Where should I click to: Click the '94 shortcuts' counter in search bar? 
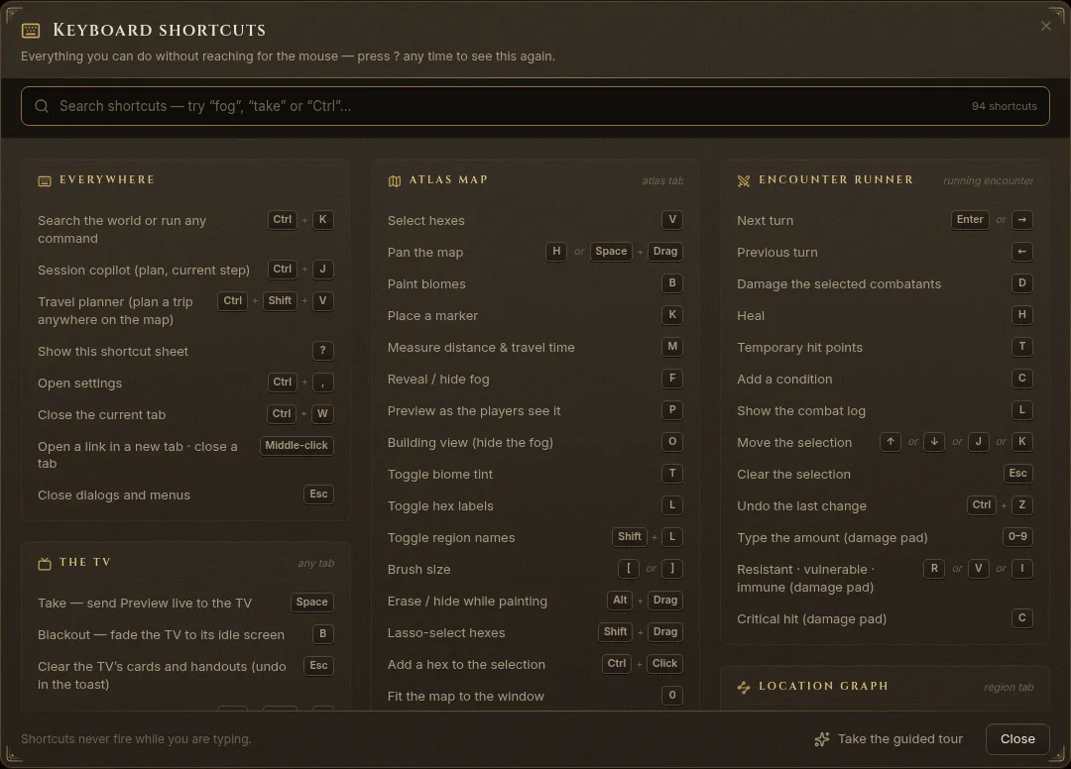pos(1004,106)
